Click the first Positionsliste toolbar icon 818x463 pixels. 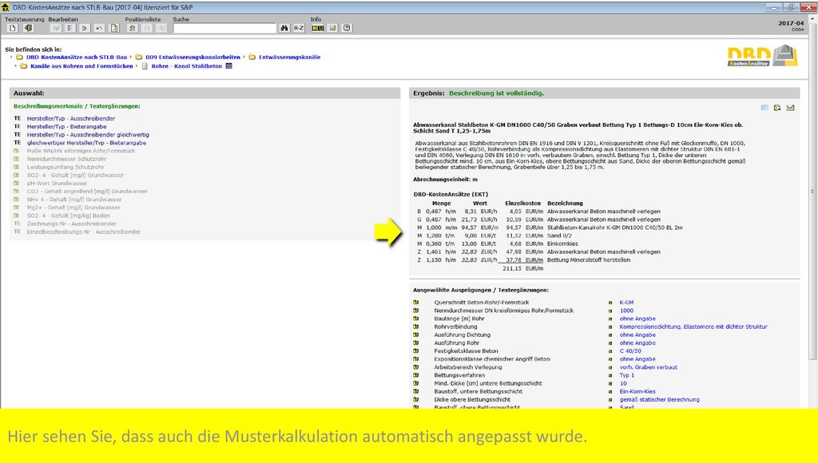[133, 28]
